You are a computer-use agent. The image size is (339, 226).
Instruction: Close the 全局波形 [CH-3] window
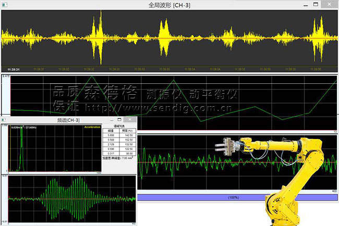pyautogui.click(x=332, y=4)
